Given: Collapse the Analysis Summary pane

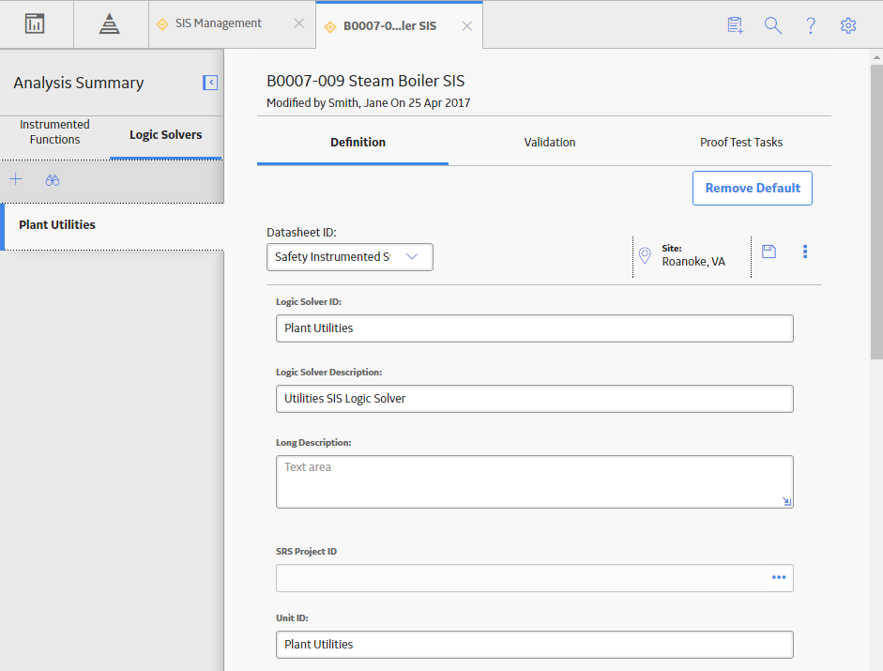Looking at the screenshot, I should coord(210,83).
